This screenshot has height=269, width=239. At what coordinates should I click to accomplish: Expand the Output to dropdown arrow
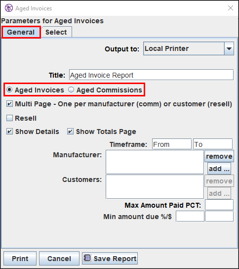(229, 48)
